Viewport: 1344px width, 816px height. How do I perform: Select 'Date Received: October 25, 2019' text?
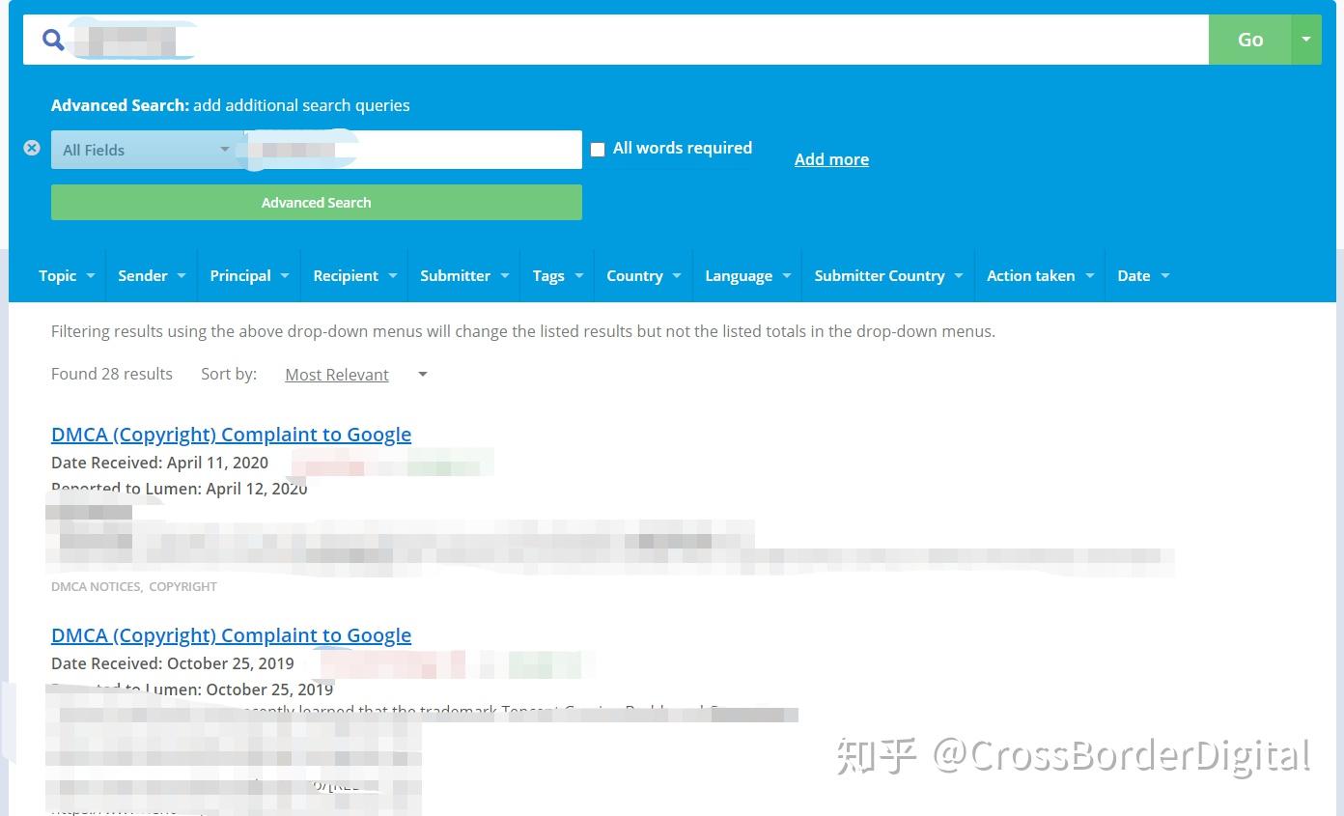(x=173, y=663)
